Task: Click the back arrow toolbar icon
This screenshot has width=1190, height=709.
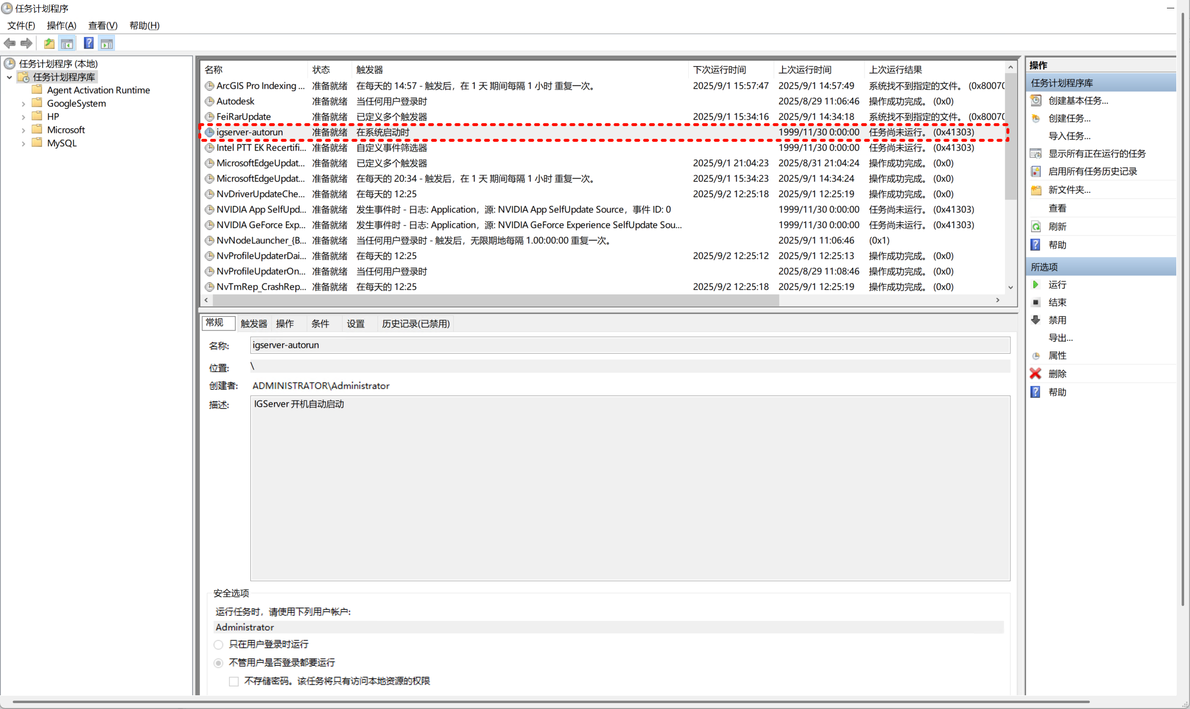Action: click(9, 43)
